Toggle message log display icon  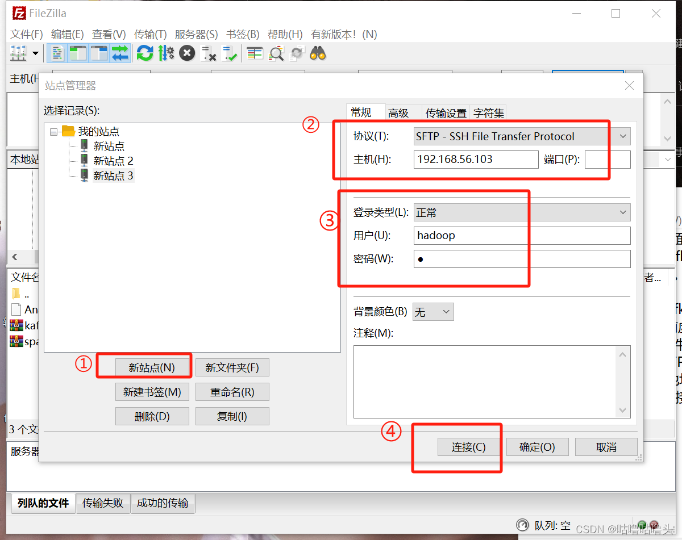(57, 53)
